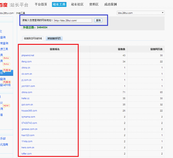
Task: Click link count 71 in china.com row
Action: [x=124, y=92]
